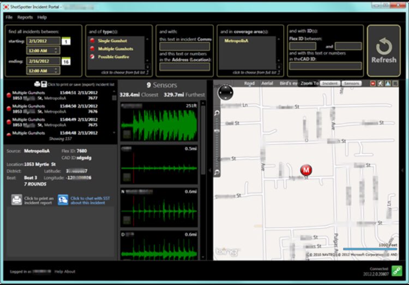The width and height of the screenshot is (409, 285).
Task: Open the starting date calendar icon
Action: click(66, 41)
